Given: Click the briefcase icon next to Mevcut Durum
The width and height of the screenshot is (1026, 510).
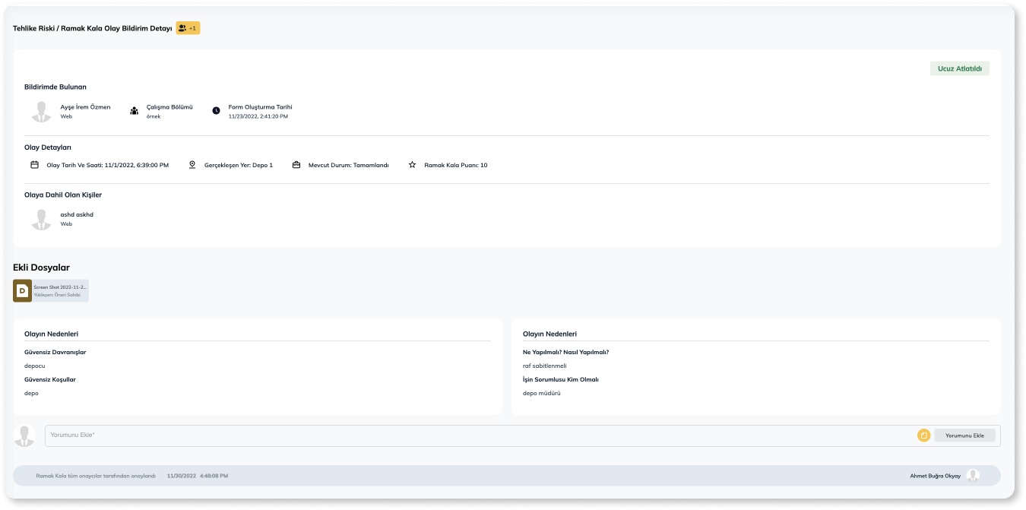Looking at the screenshot, I should tap(296, 165).
